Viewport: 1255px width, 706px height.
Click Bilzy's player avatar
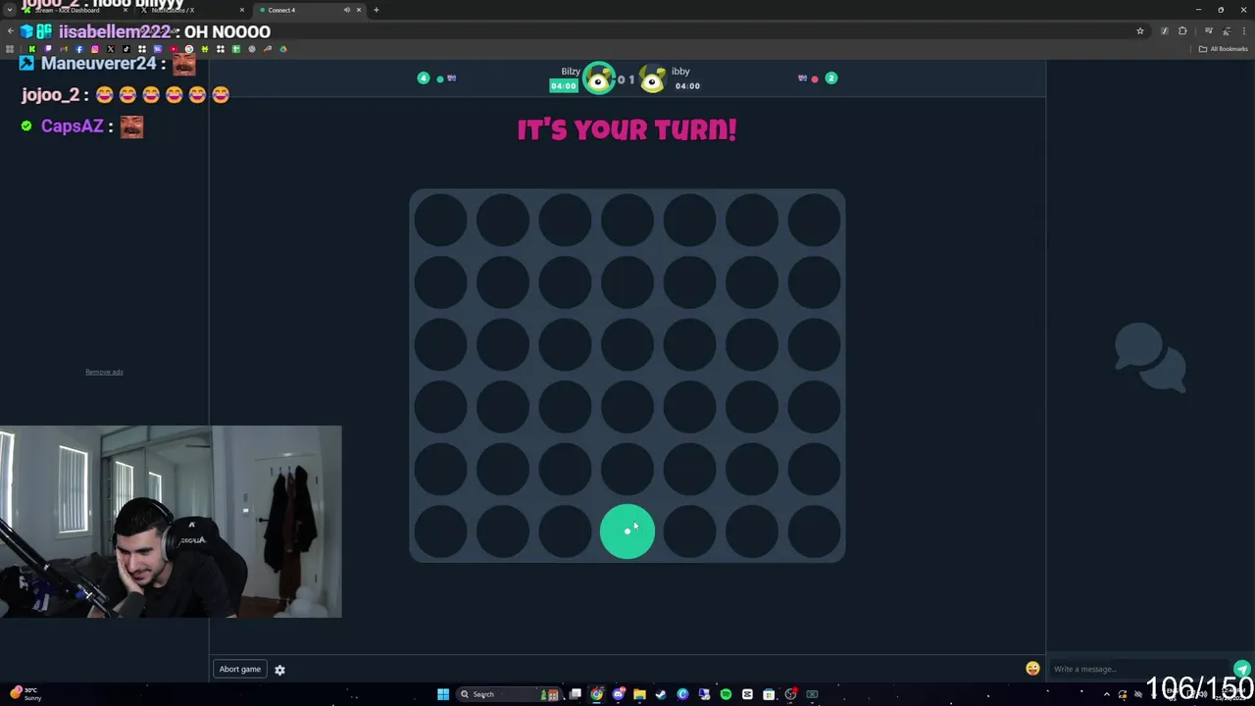[x=598, y=78]
